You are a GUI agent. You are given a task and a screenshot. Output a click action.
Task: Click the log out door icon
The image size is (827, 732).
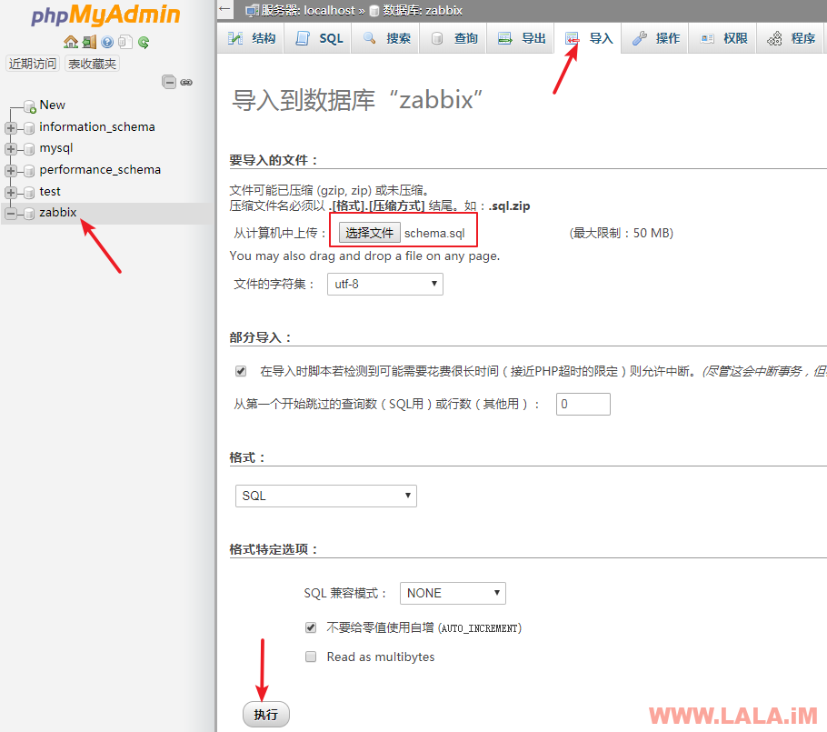[x=89, y=42]
